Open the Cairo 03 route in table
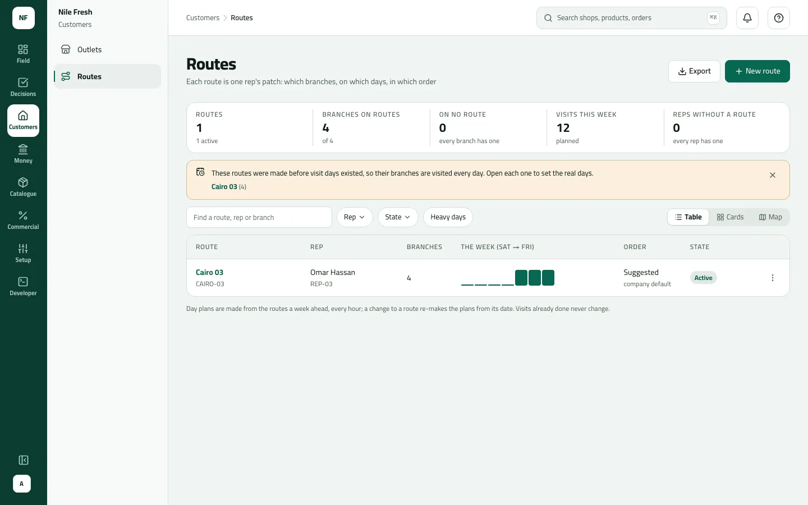808x505 pixels. pos(209,272)
